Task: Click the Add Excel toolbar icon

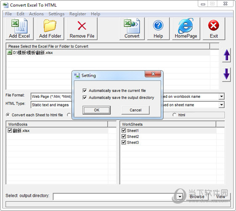Action: click(x=19, y=25)
